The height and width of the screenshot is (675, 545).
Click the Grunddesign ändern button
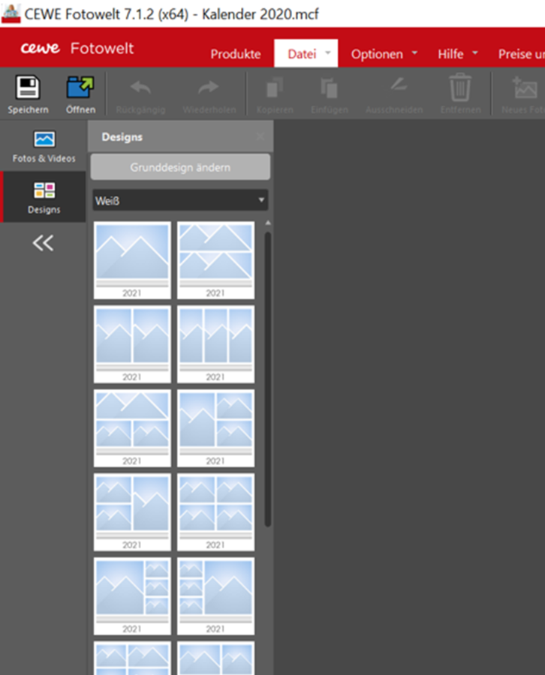180,167
